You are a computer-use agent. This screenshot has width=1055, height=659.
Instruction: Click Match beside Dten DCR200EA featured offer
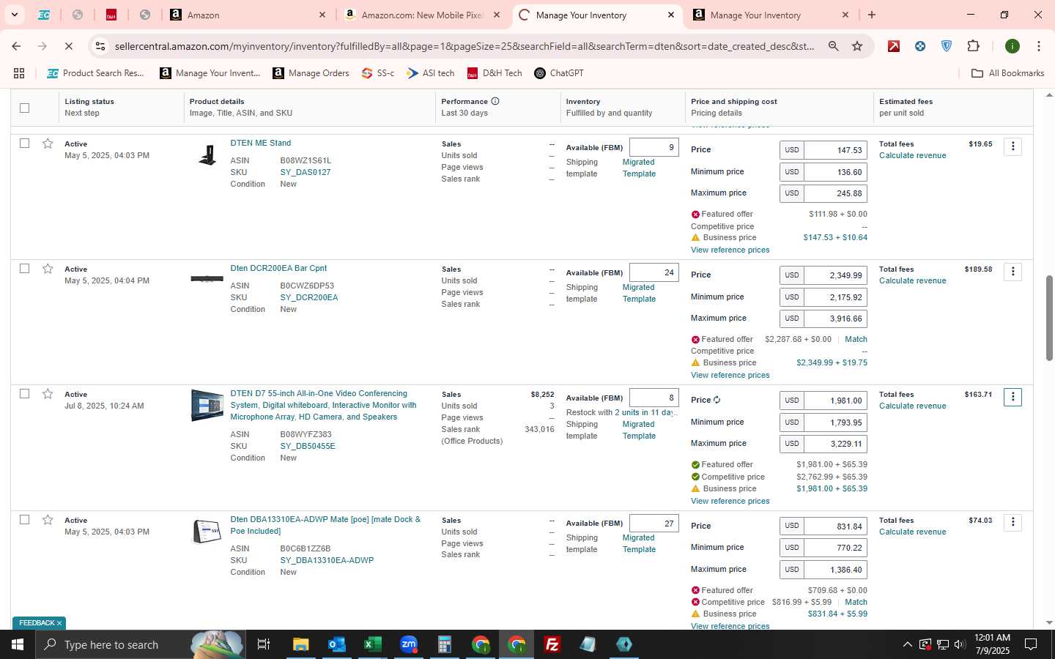point(856,339)
